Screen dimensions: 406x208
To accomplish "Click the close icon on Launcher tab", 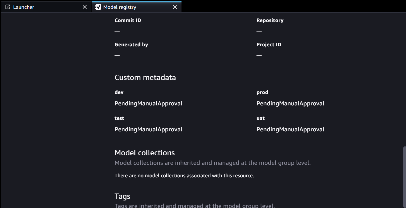I will click(85, 7).
